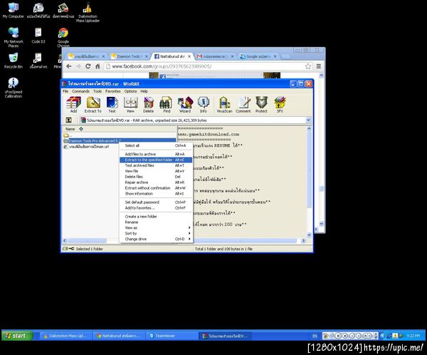Click the Protect toolbar icon
The height and width of the screenshot is (355, 427).
click(261, 105)
